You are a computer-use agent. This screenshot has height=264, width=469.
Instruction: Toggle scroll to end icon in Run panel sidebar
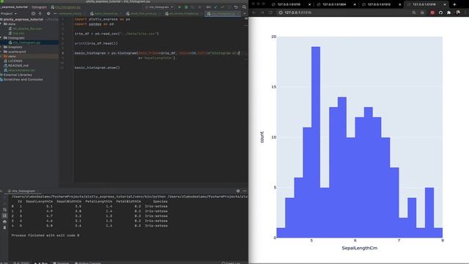[x=4, y=216]
